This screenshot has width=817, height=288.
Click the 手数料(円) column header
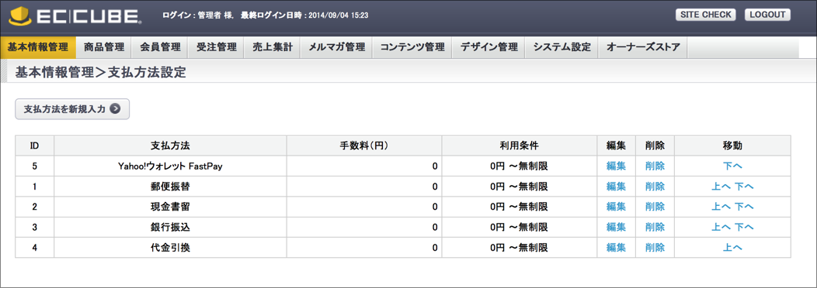(x=364, y=146)
